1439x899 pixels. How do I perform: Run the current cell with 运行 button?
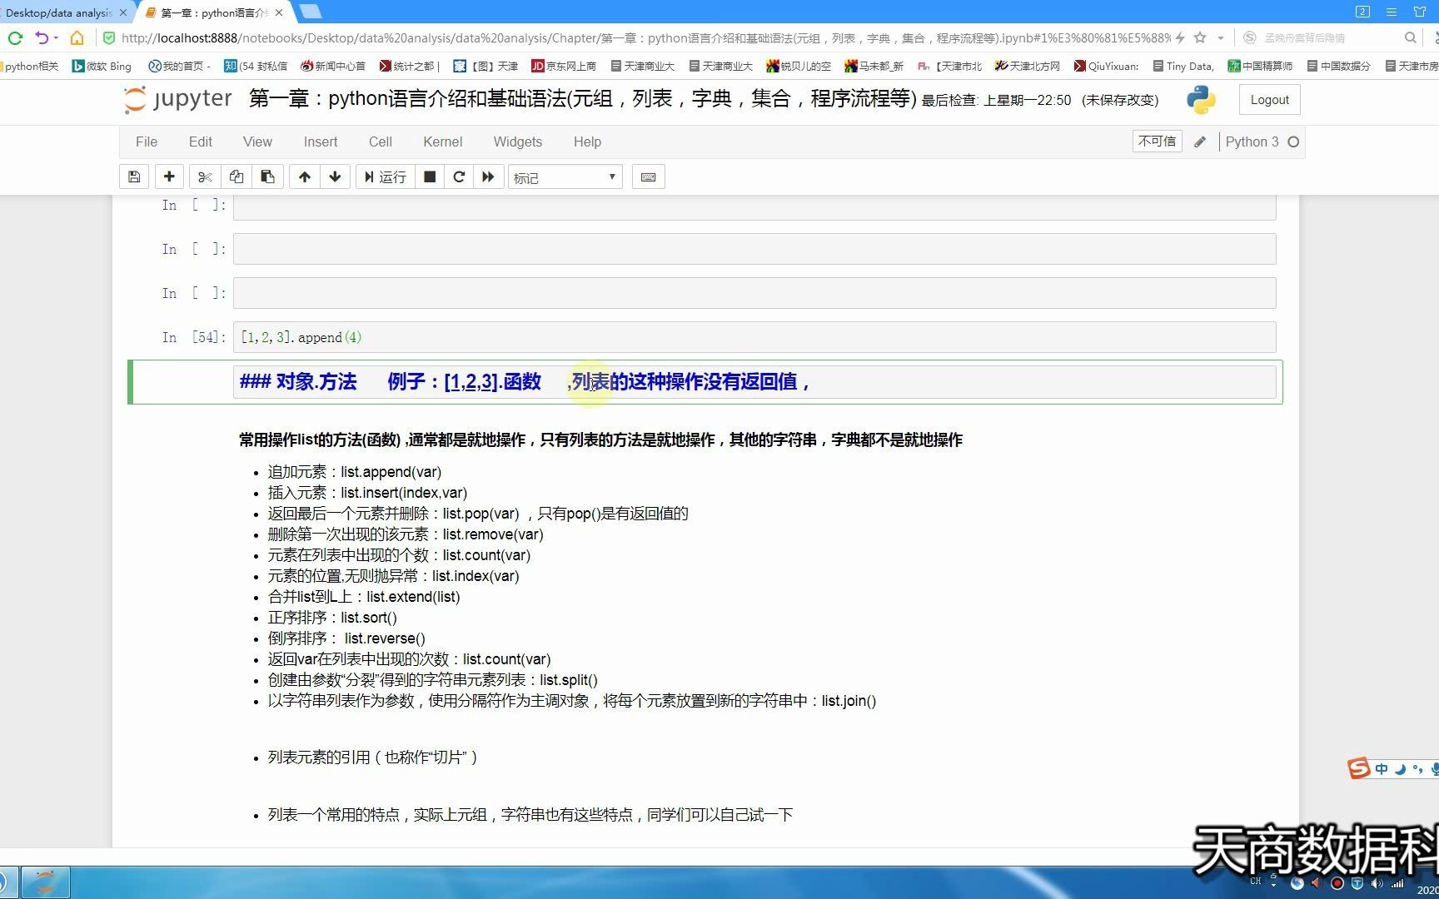(x=384, y=176)
